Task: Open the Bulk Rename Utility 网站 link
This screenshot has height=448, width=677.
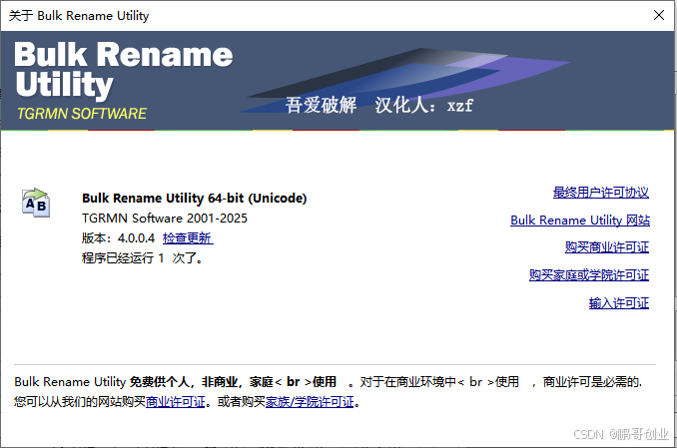Action: (x=580, y=221)
